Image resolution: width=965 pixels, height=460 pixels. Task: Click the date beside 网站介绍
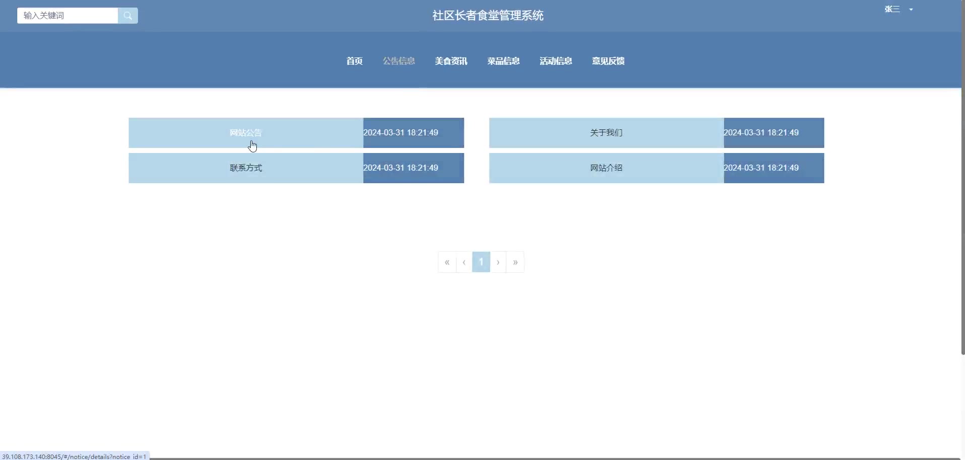pyautogui.click(x=761, y=168)
